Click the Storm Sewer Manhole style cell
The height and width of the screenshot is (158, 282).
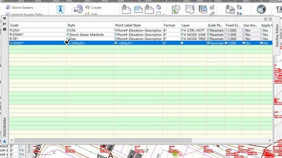tap(90, 34)
